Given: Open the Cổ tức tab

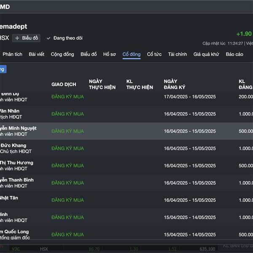Looking at the screenshot, I should tap(154, 54).
